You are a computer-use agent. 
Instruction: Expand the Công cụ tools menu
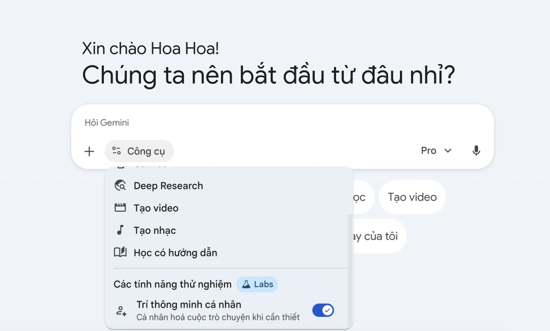[139, 150]
